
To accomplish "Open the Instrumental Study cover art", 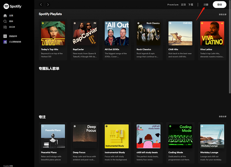I will click(x=117, y=136).
